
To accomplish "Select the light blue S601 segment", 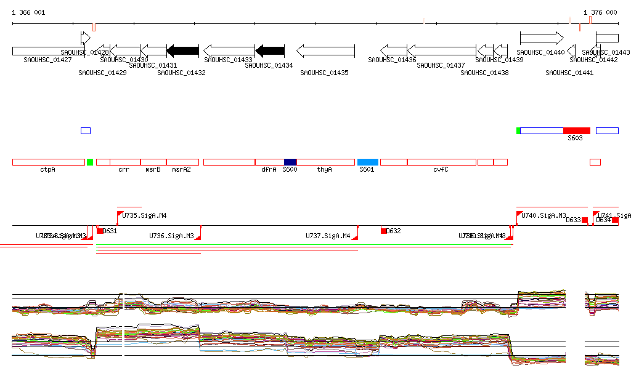I will 368,162.
